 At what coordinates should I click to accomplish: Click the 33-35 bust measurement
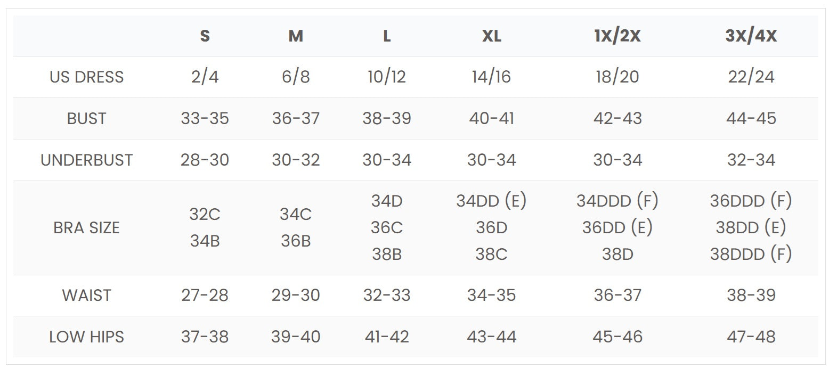[205, 119]
